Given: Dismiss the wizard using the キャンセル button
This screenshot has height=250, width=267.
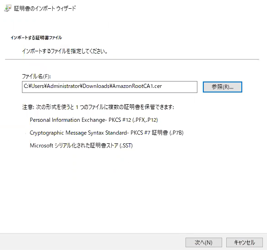Looking at the screenshot, I should [x=245, y=242].
